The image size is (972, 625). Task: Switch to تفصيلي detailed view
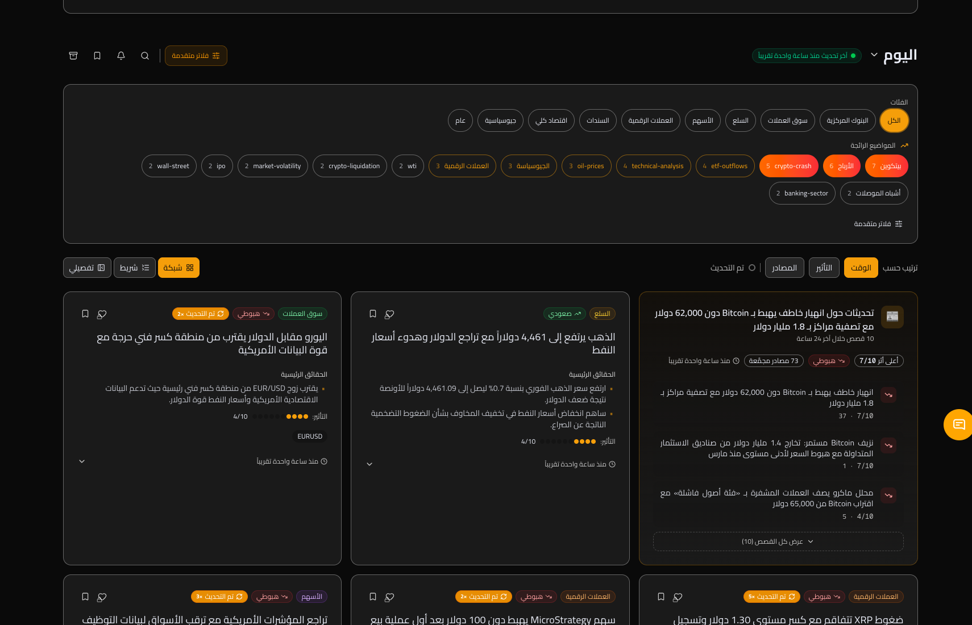tap(87, 268)
